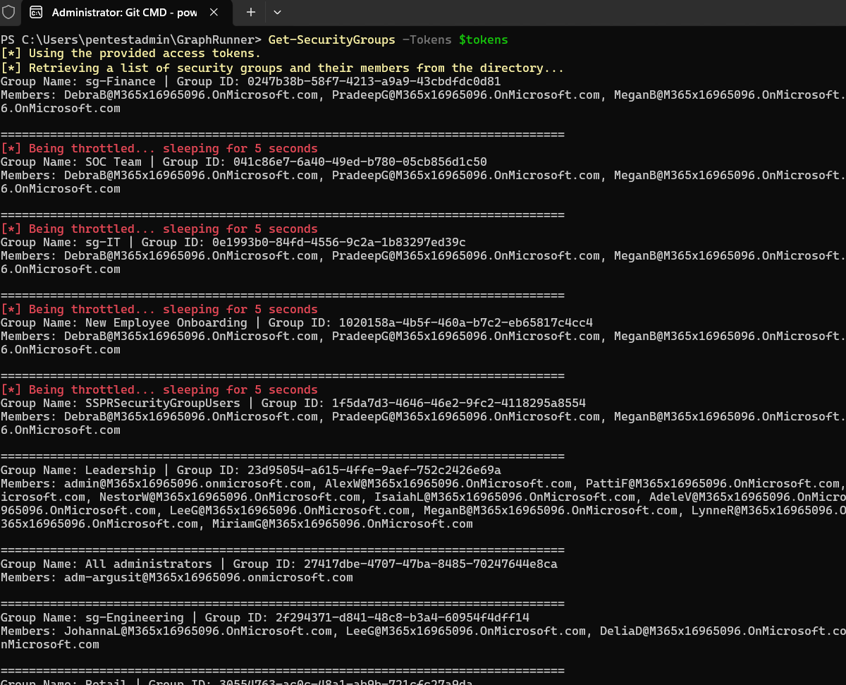The width and height of the screenshot is (846, 685).
Task: Click the administrator shield icon in title bar
Action: (9, 12)
